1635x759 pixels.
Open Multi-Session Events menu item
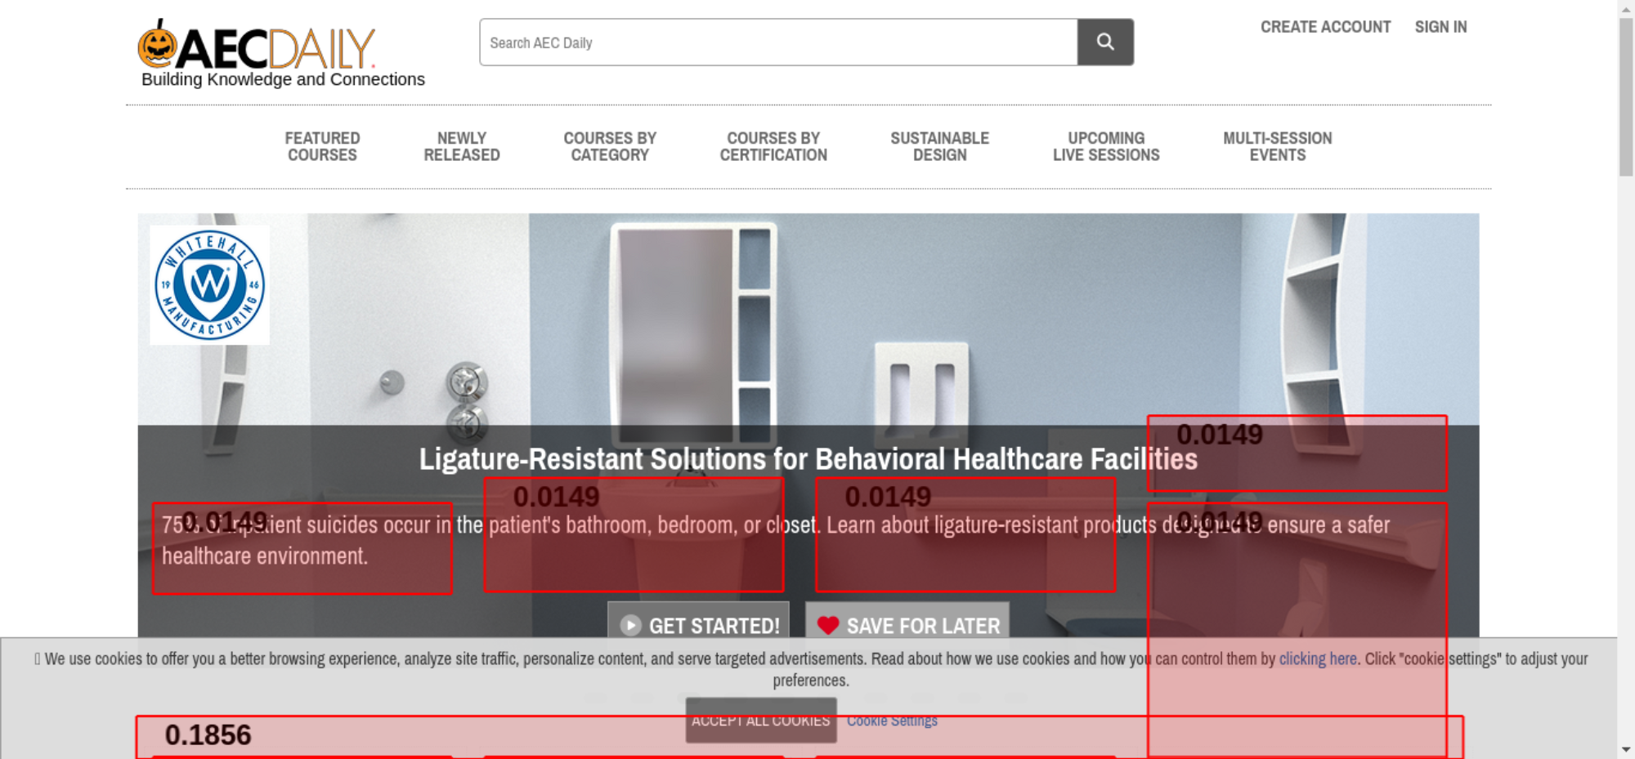[1278, 147]
